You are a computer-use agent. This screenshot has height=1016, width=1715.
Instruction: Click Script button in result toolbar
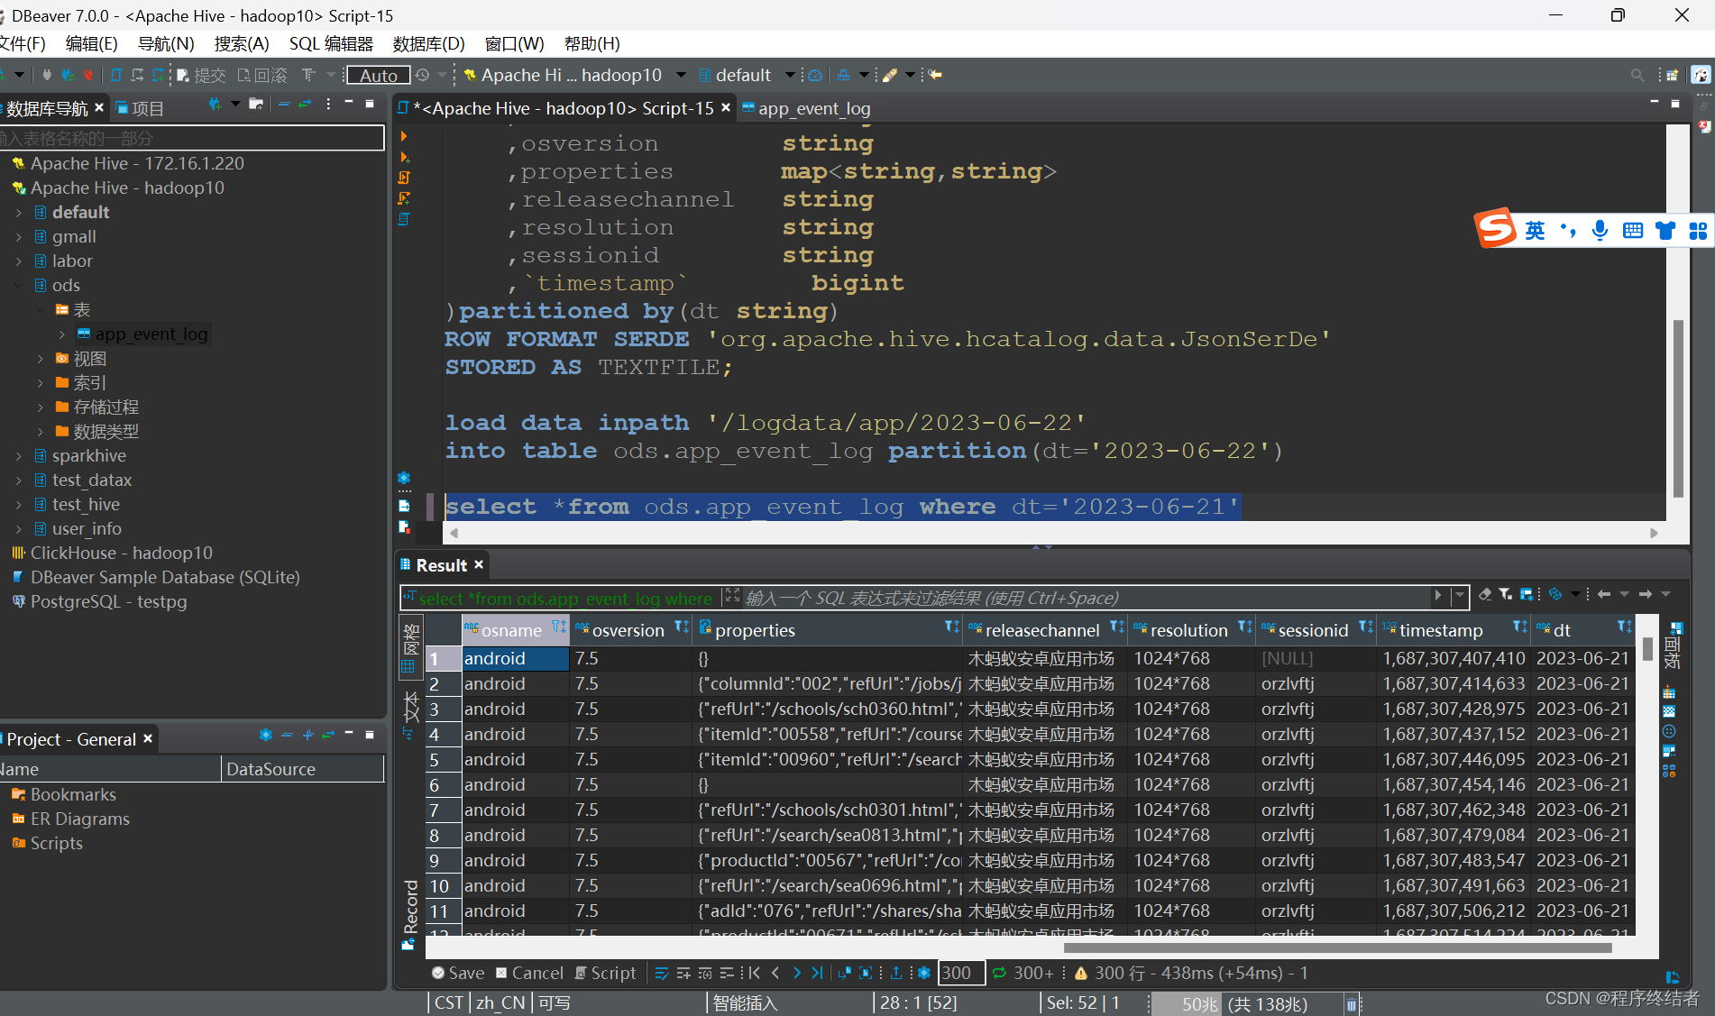click(x=605, y=973)
